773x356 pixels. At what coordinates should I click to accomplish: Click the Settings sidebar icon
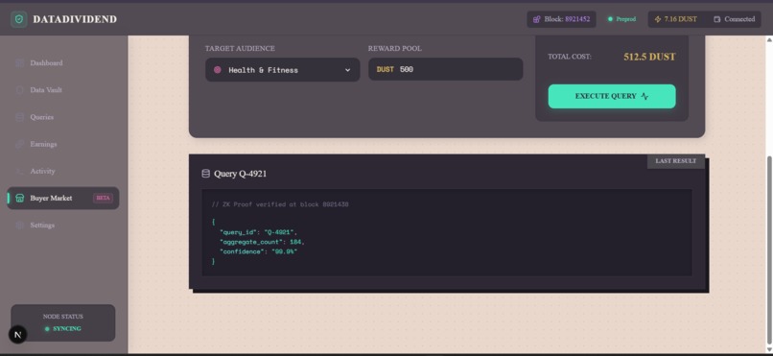pos(20,225)
